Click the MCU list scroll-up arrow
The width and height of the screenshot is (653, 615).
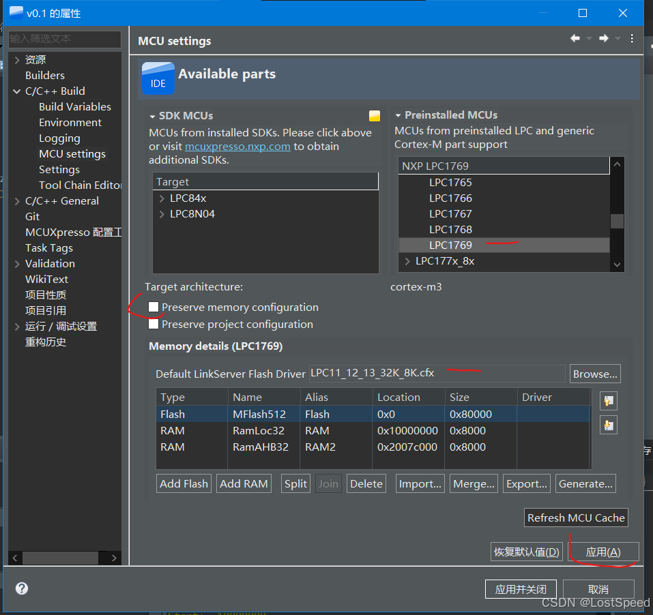tap(618, 164)
